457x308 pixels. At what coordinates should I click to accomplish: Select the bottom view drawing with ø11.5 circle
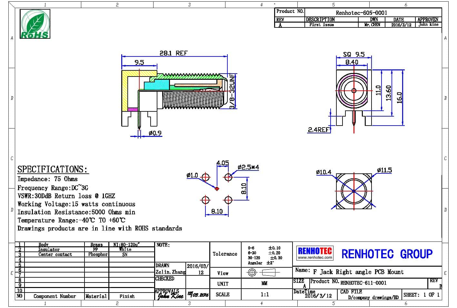pyautogui.click(x=354, y=191)
